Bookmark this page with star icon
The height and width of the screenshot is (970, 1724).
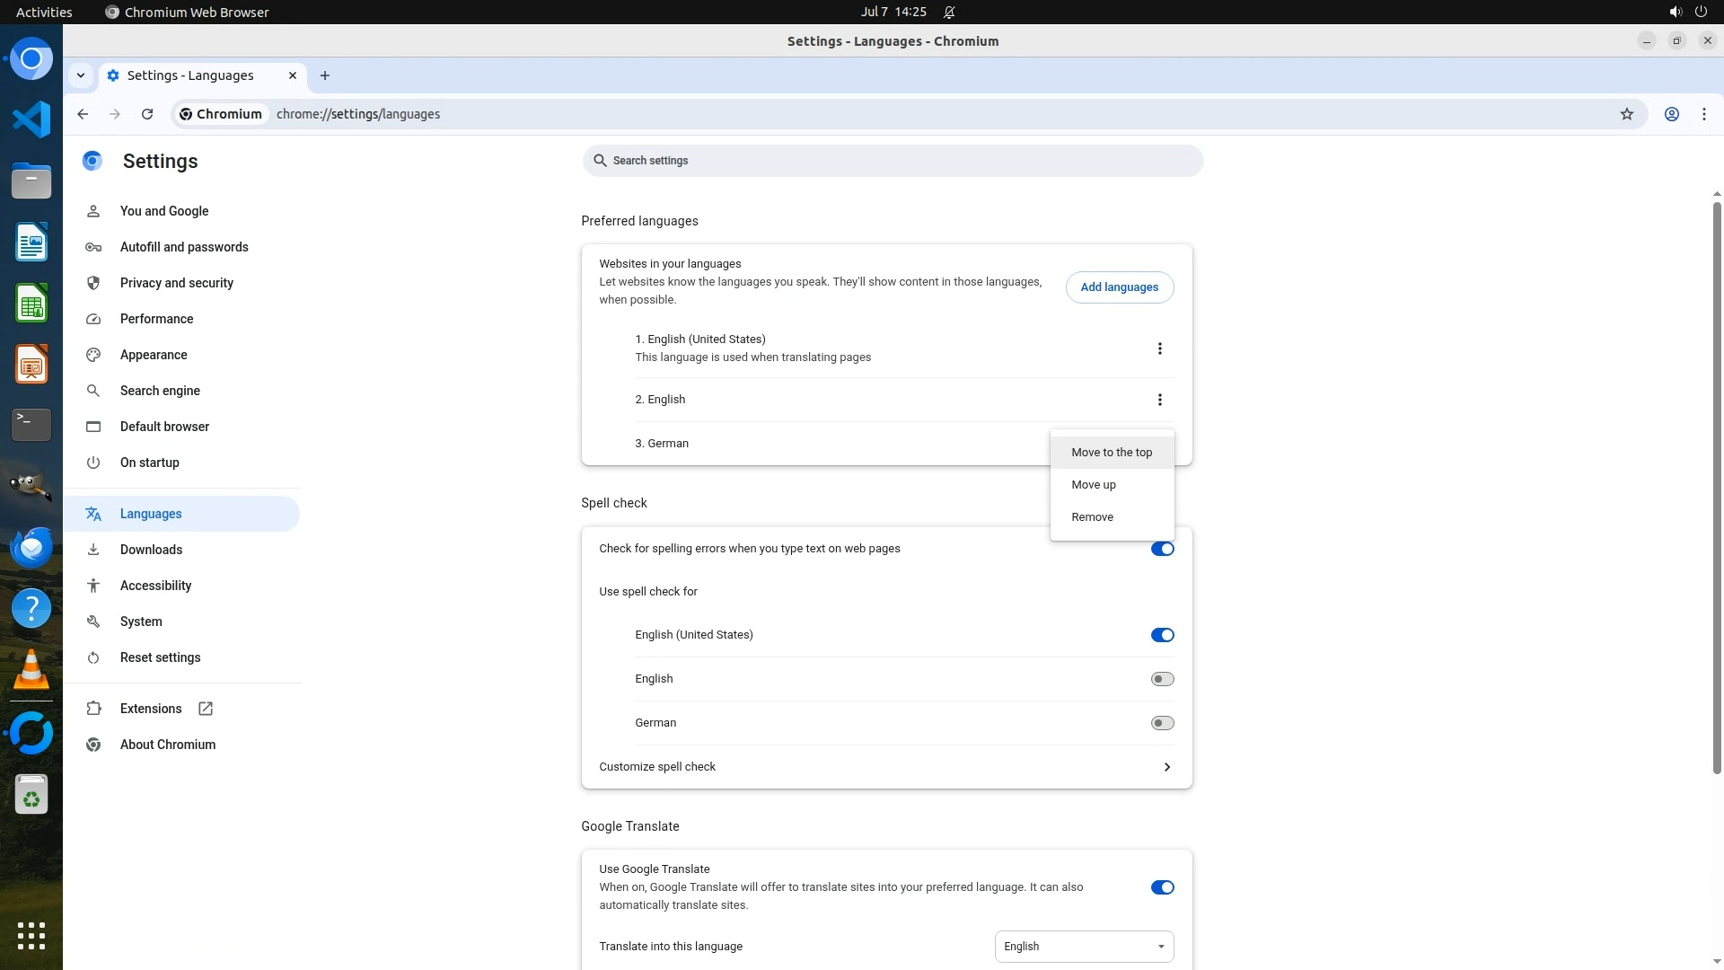click(1626, 114)
